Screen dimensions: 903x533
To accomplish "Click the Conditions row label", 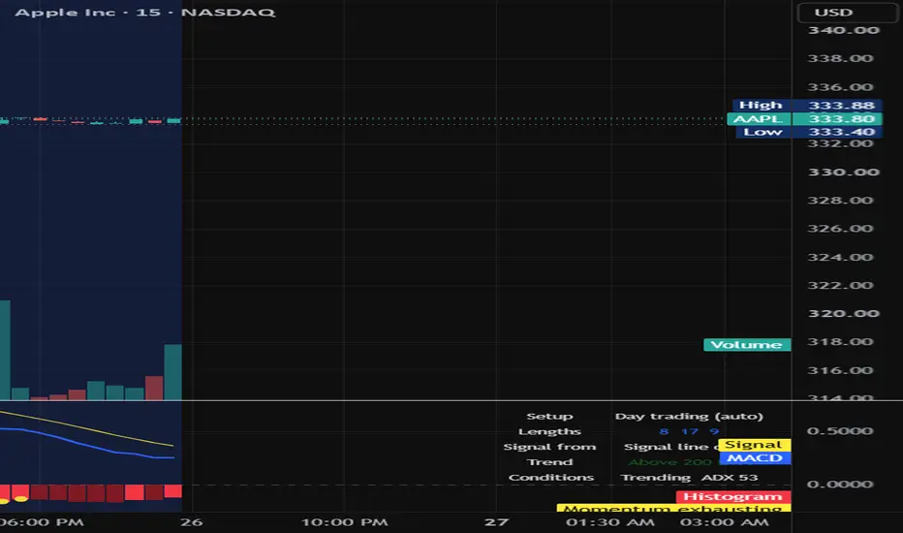I will (551, 477).
